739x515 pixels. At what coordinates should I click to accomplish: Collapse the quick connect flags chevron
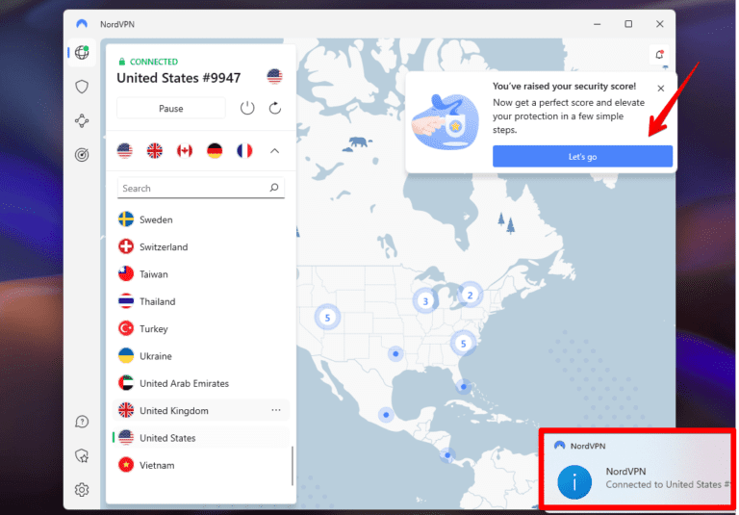click(275, 151)
